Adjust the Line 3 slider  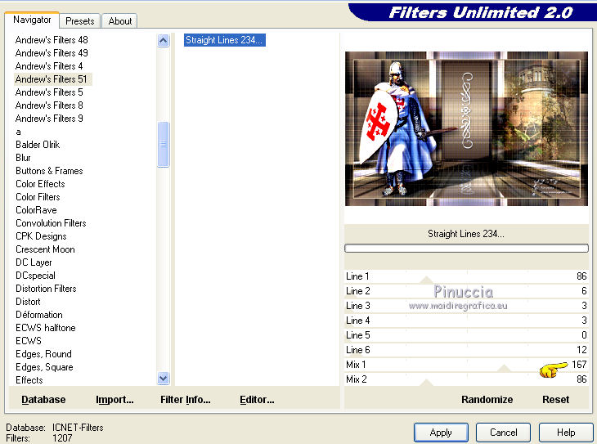click(466, 306)
